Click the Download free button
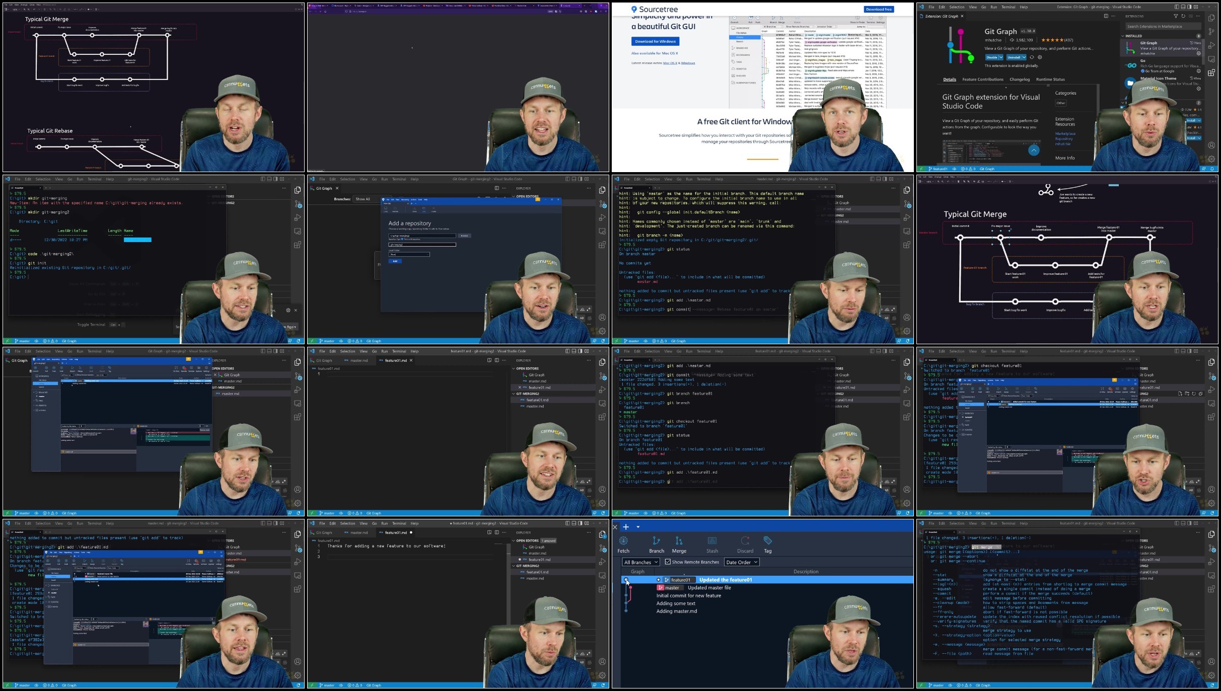The height and width of the screenshot is (691, 1221). coord(879,9)
